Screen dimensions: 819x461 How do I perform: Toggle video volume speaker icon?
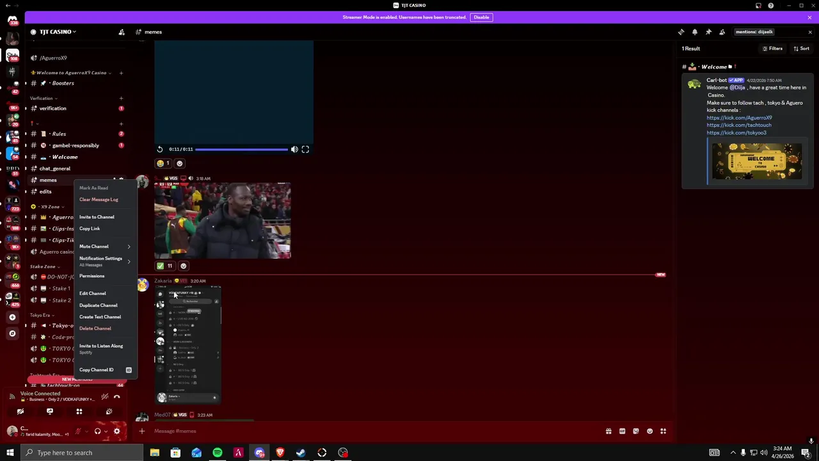pyautogui.click(x=294, y=149)
